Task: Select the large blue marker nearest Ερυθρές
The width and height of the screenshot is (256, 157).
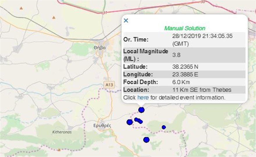Action: [129, 122]
